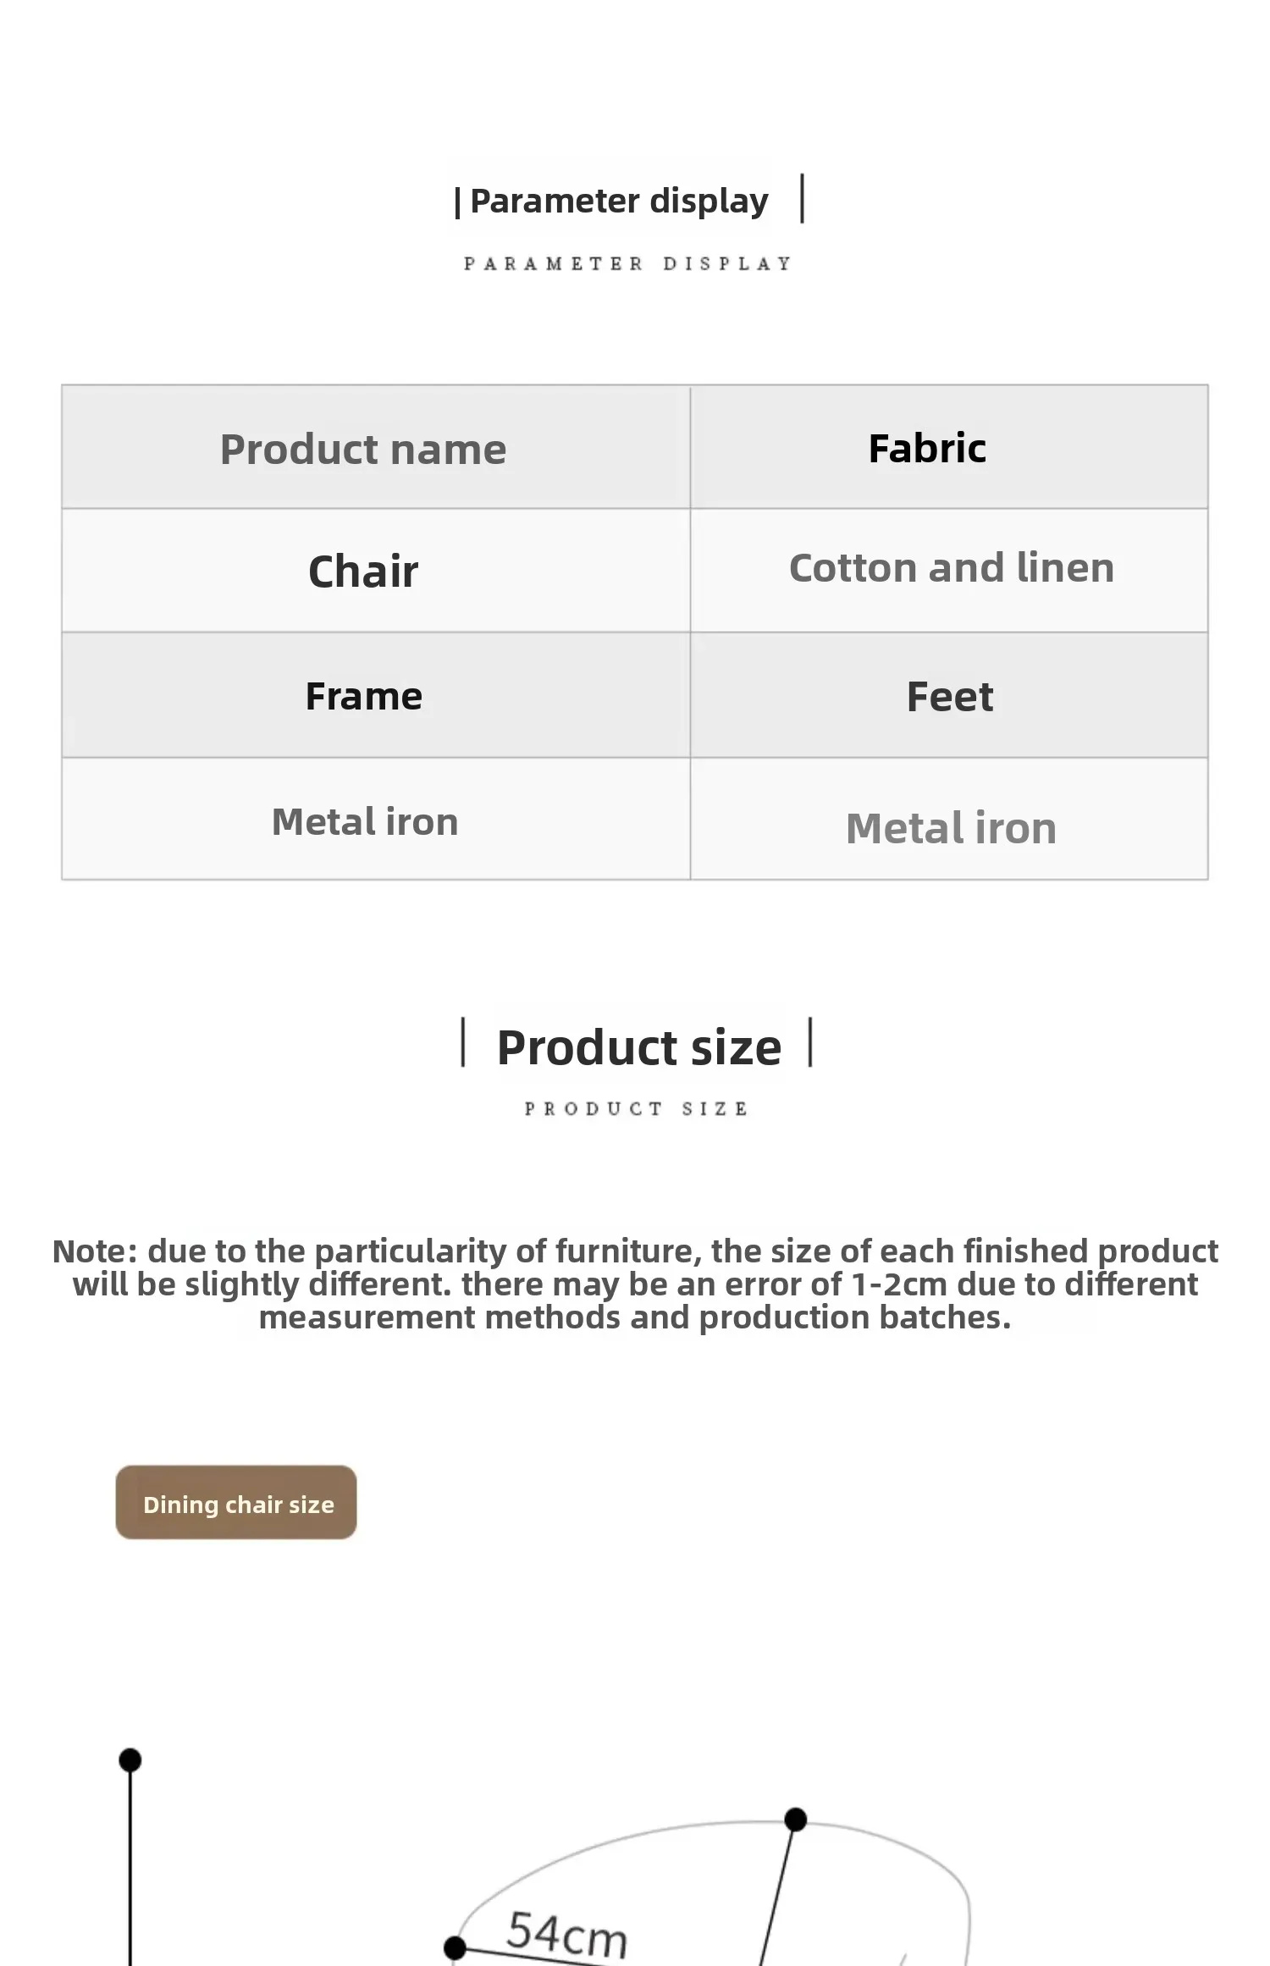Click the Dining chair size button
Image resolution: width=1270 pixels, height=1966 pixels.
pyautogui.click(x=236, y=1503)
